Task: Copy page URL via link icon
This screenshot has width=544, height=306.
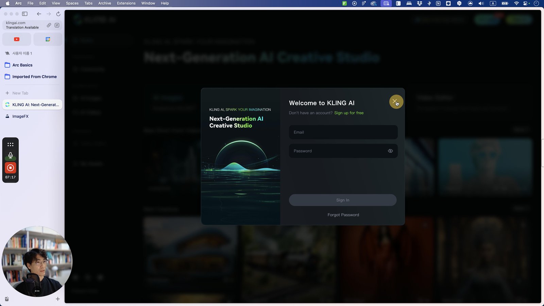Action: point(49,25)
